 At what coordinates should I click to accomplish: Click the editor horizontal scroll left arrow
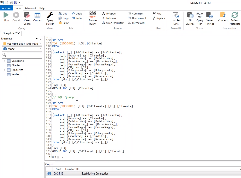point(62,158)
